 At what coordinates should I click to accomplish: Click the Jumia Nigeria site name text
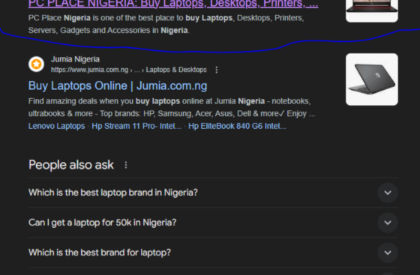(75, 59)
